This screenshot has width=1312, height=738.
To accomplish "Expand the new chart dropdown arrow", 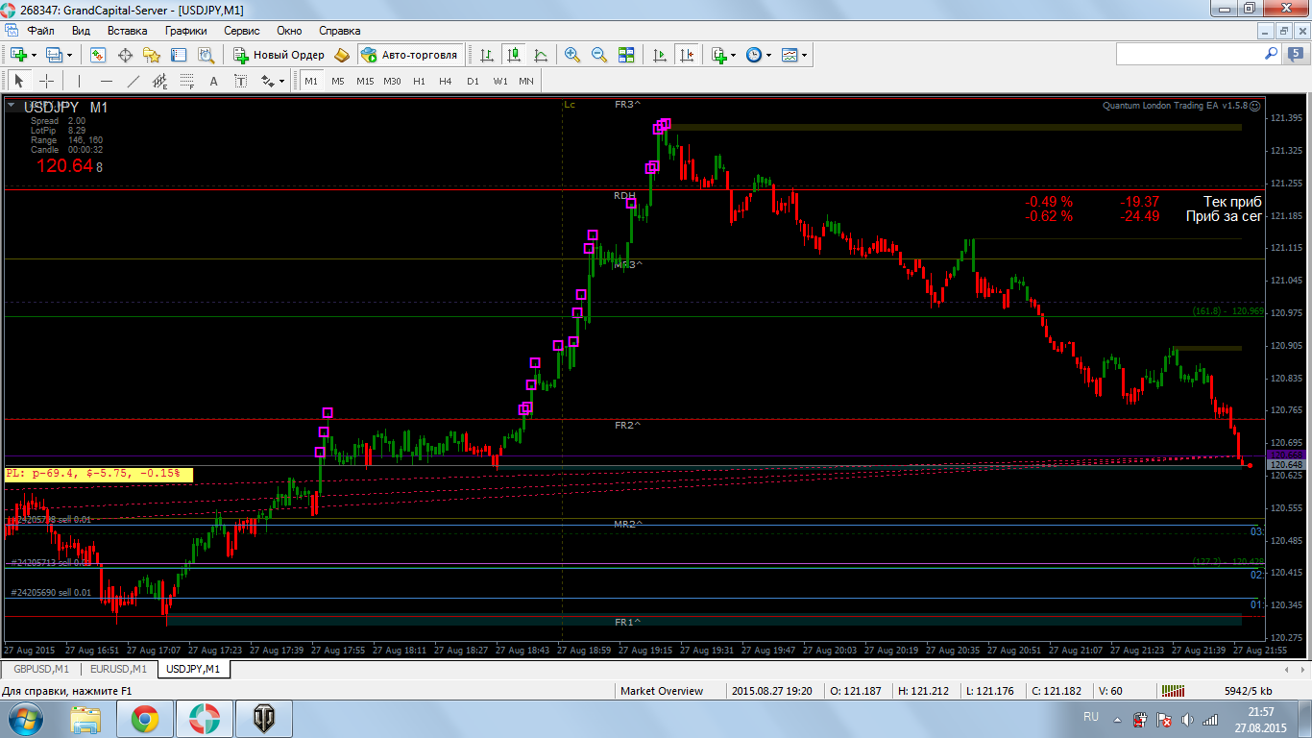I will [36, 55].
